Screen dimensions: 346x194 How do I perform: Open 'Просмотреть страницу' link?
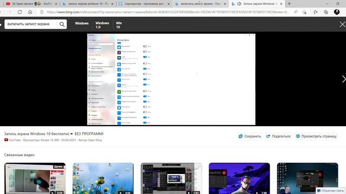pyautogui.click(x=316, y=136)
